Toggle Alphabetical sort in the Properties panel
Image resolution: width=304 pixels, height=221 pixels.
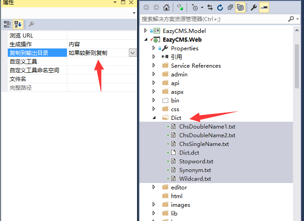(x=18, y=24)
